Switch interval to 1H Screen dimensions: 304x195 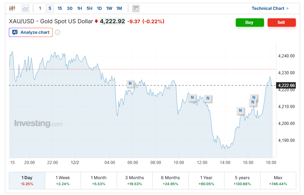tap(80, 8)
